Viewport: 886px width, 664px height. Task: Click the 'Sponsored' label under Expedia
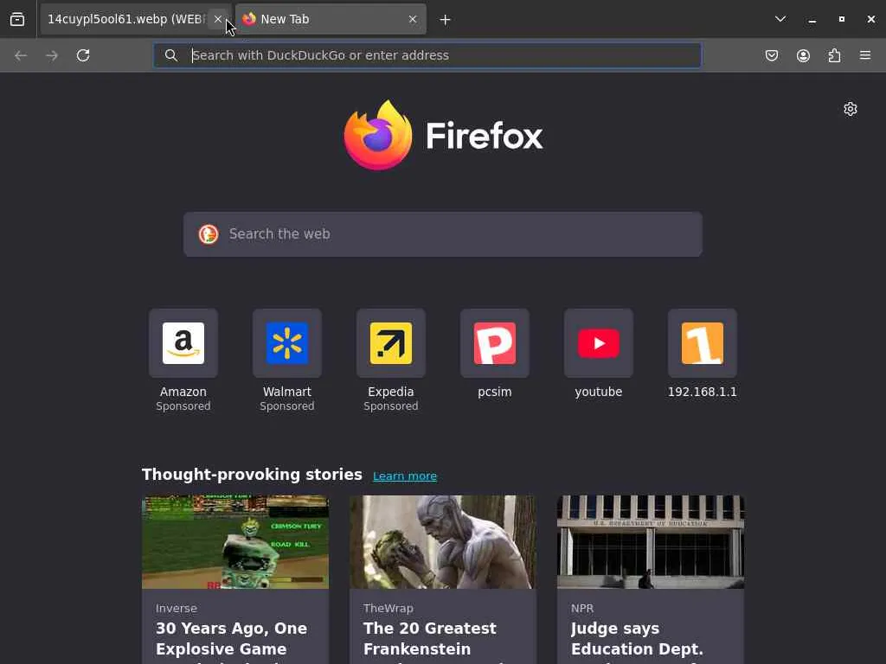(x=391, y=406)
